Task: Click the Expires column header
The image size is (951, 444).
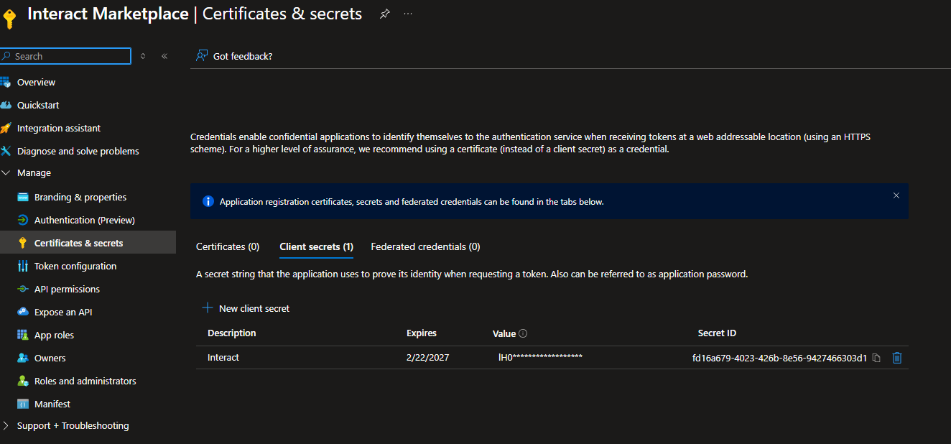Action: 422,333
